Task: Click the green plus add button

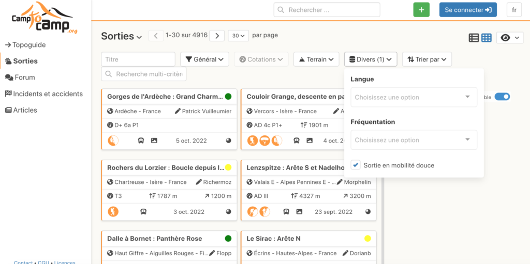Action: (421, 10)
